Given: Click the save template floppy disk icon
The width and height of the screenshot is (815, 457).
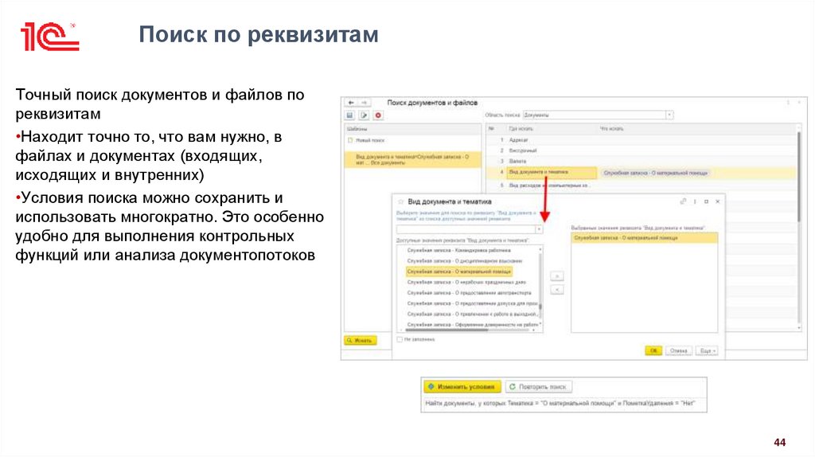Looking at the screenshot, I should click(350, 115).
